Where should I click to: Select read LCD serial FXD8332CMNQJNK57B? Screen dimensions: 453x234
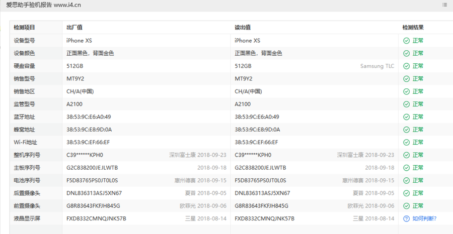click(x=264, y=218)
